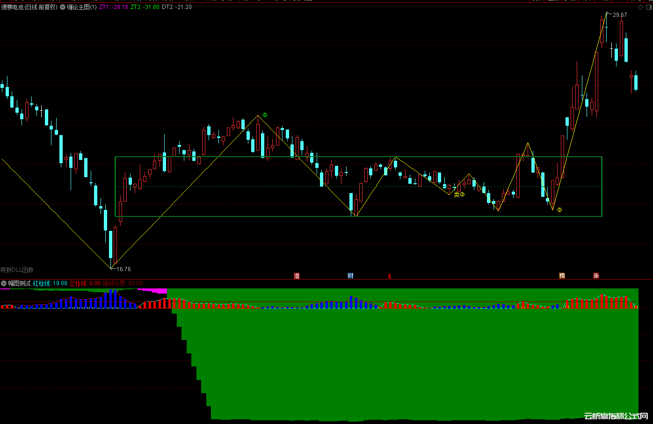Click the 29.67 high price label

pos(620,15)
